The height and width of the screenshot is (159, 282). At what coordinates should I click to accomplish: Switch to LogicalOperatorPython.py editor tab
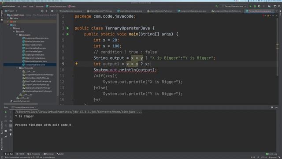pos(161,11)
